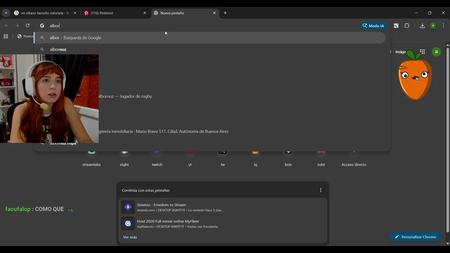Select the albor - Búsqueda de Google suggestion
Viewport: 450px width, 253px height.
tap(210, 38)
